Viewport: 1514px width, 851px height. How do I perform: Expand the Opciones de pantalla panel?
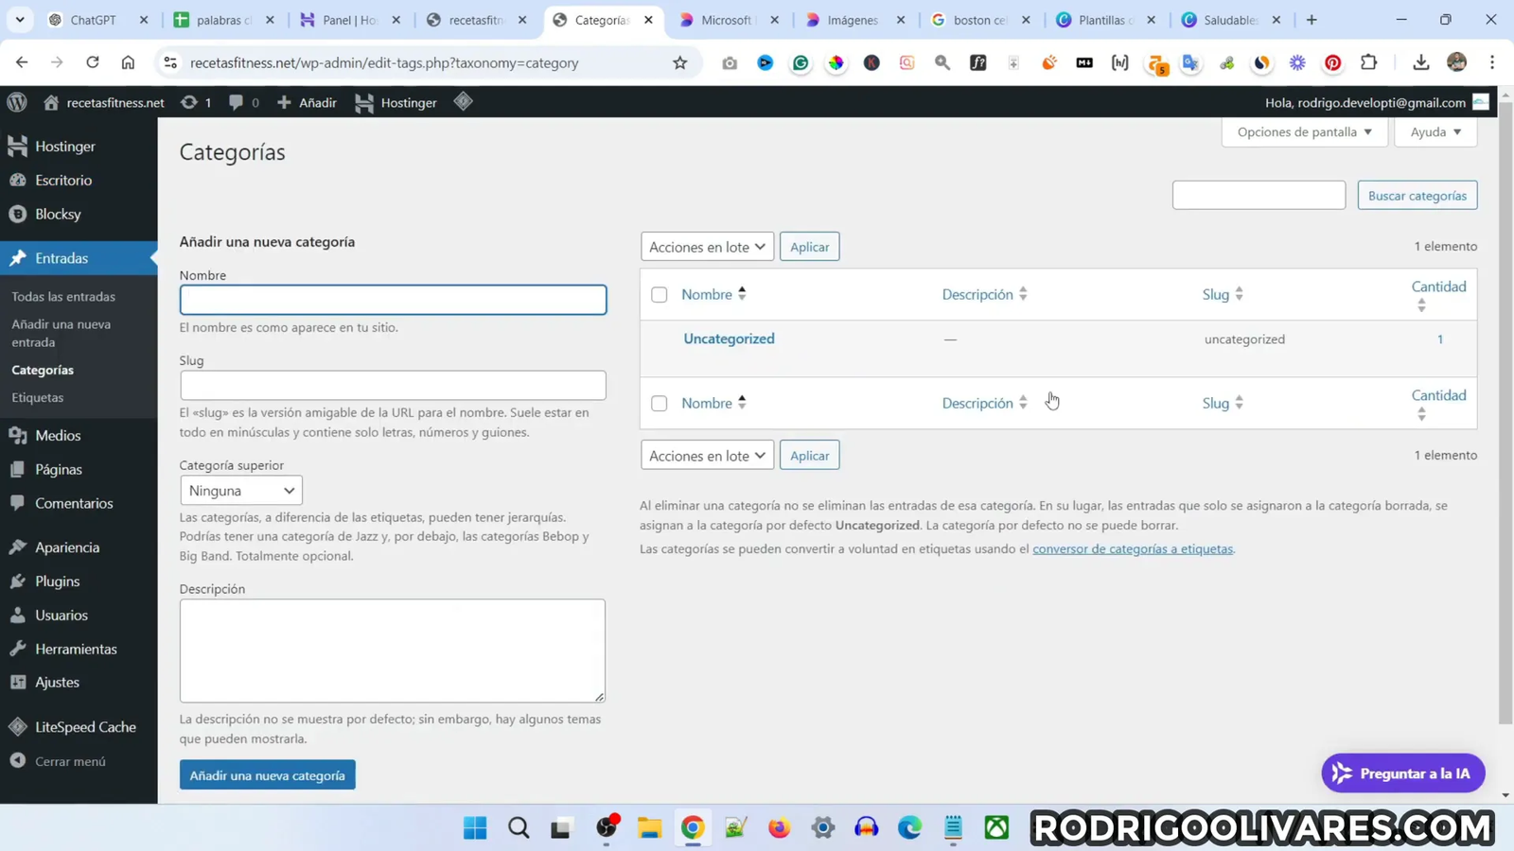pyautogui.click(x=1304, y=131)
